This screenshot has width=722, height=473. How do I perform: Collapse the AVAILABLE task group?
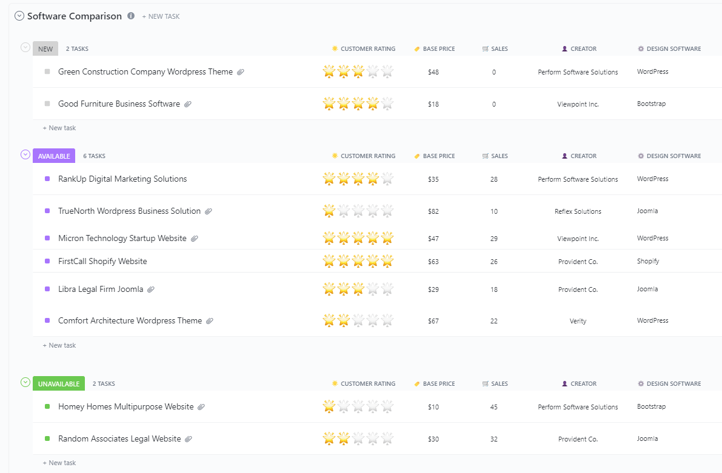pyautogui.click(x=25, y=155)
